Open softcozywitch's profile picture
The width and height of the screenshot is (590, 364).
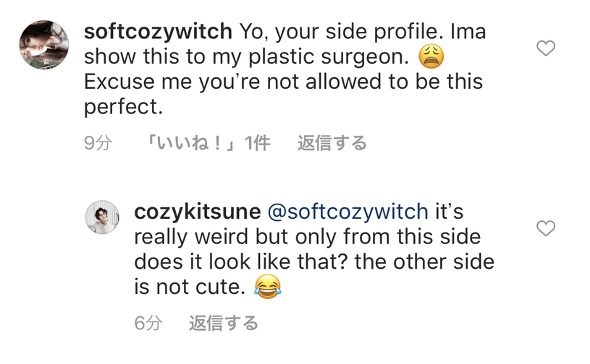point(43,44)
